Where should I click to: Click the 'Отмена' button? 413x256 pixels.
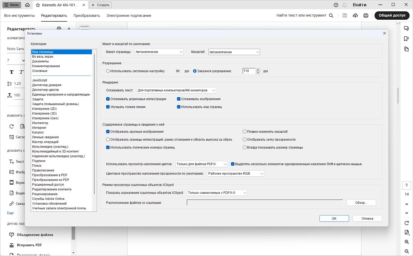[367, 218]
